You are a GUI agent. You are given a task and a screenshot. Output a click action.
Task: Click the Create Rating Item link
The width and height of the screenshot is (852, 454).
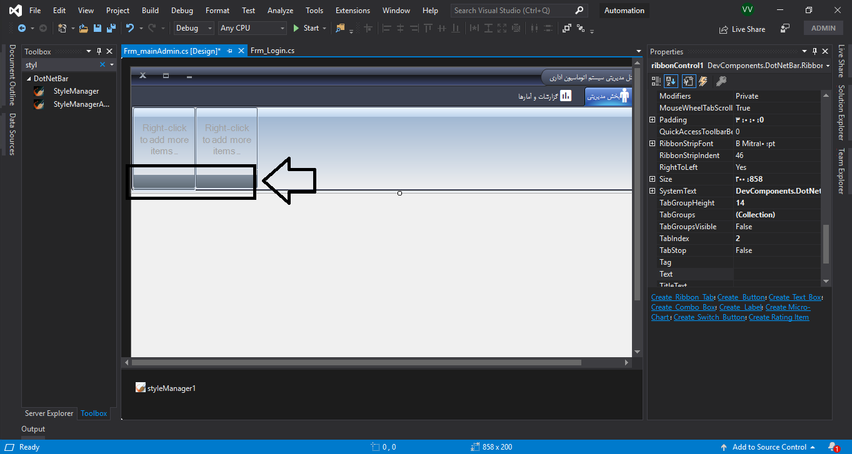coord(779,317)
